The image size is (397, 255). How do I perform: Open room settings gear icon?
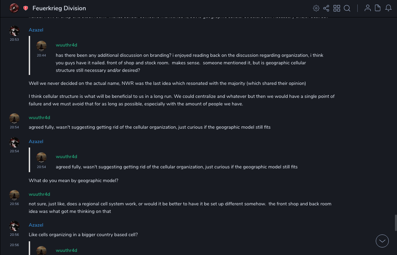click(316, 8)
